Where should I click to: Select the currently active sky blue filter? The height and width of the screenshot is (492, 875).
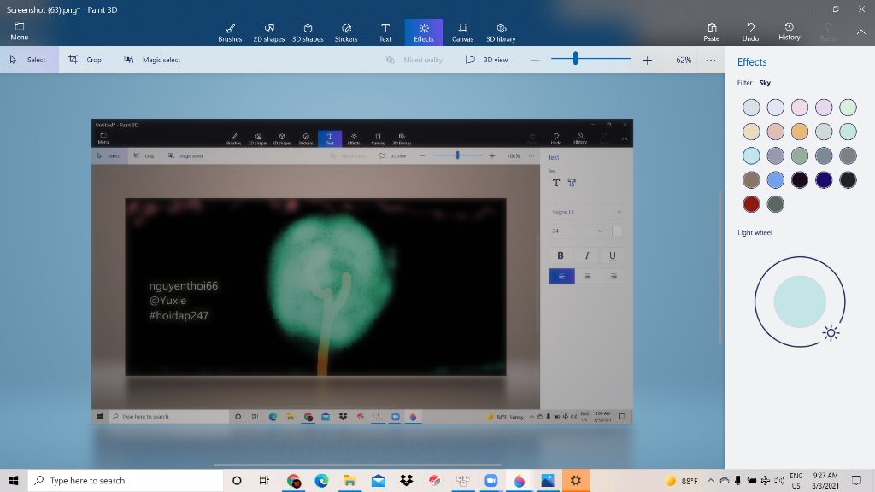[x=751, y=155]
